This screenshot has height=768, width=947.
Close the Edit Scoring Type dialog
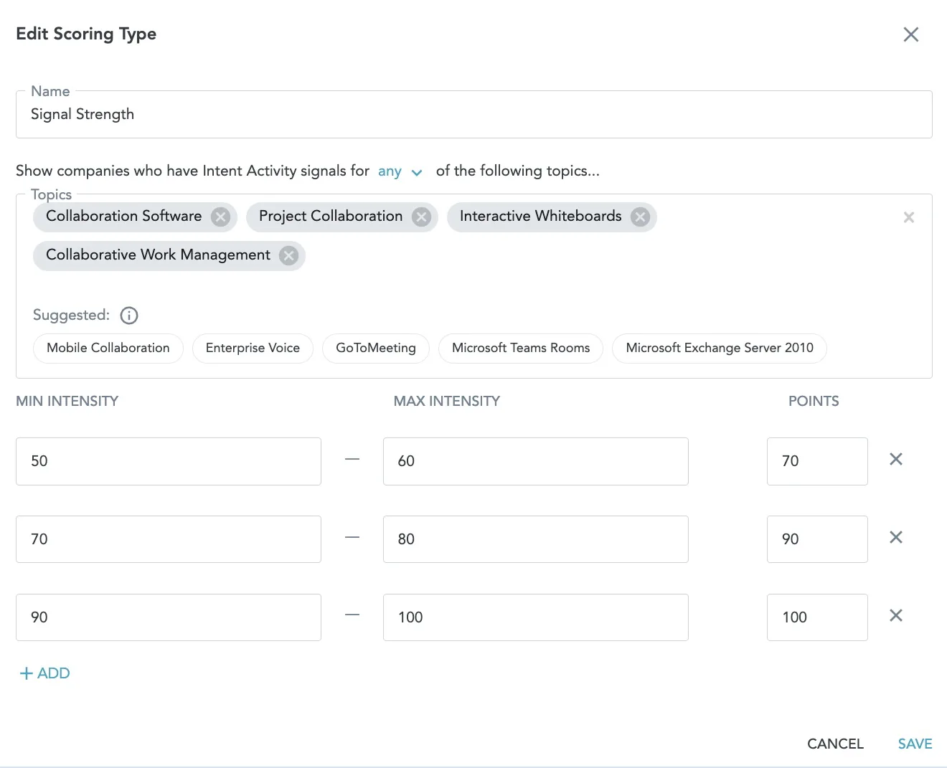click(910, 34)
